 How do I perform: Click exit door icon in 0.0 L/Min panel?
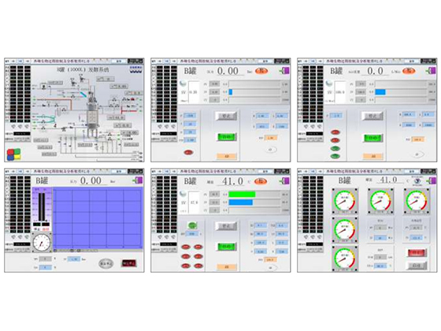(431, 71)
